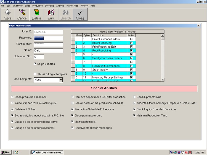Toggle Production Schedule Full Access
The width and height of the screenshot is (207, 155).
tap(72, 109)
